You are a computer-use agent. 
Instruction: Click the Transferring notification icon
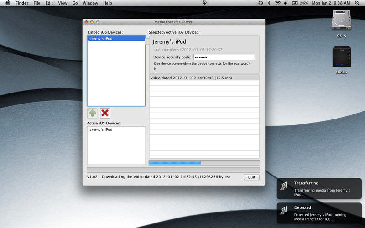[x=283, y=186]
